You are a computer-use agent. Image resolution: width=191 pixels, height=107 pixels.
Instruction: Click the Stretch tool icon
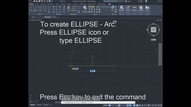[53, 12]
